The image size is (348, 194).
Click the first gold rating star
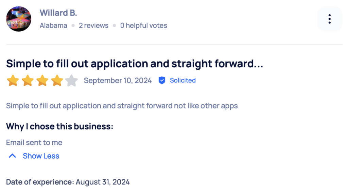pos(13,81)
